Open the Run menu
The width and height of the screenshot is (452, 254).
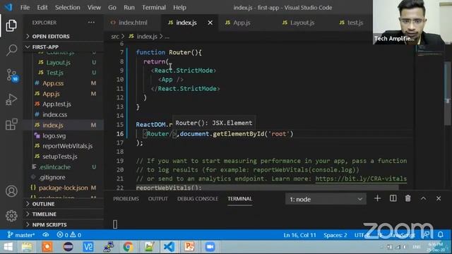[129, 8]
